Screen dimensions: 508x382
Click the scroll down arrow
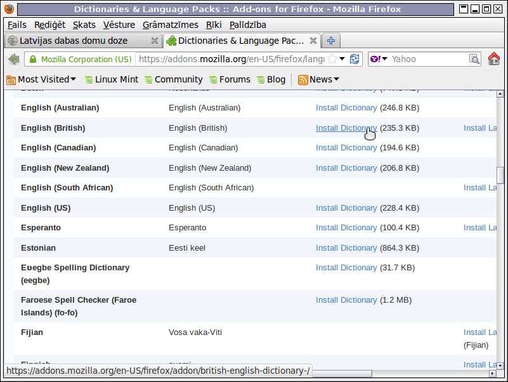(x=500, y=366)
